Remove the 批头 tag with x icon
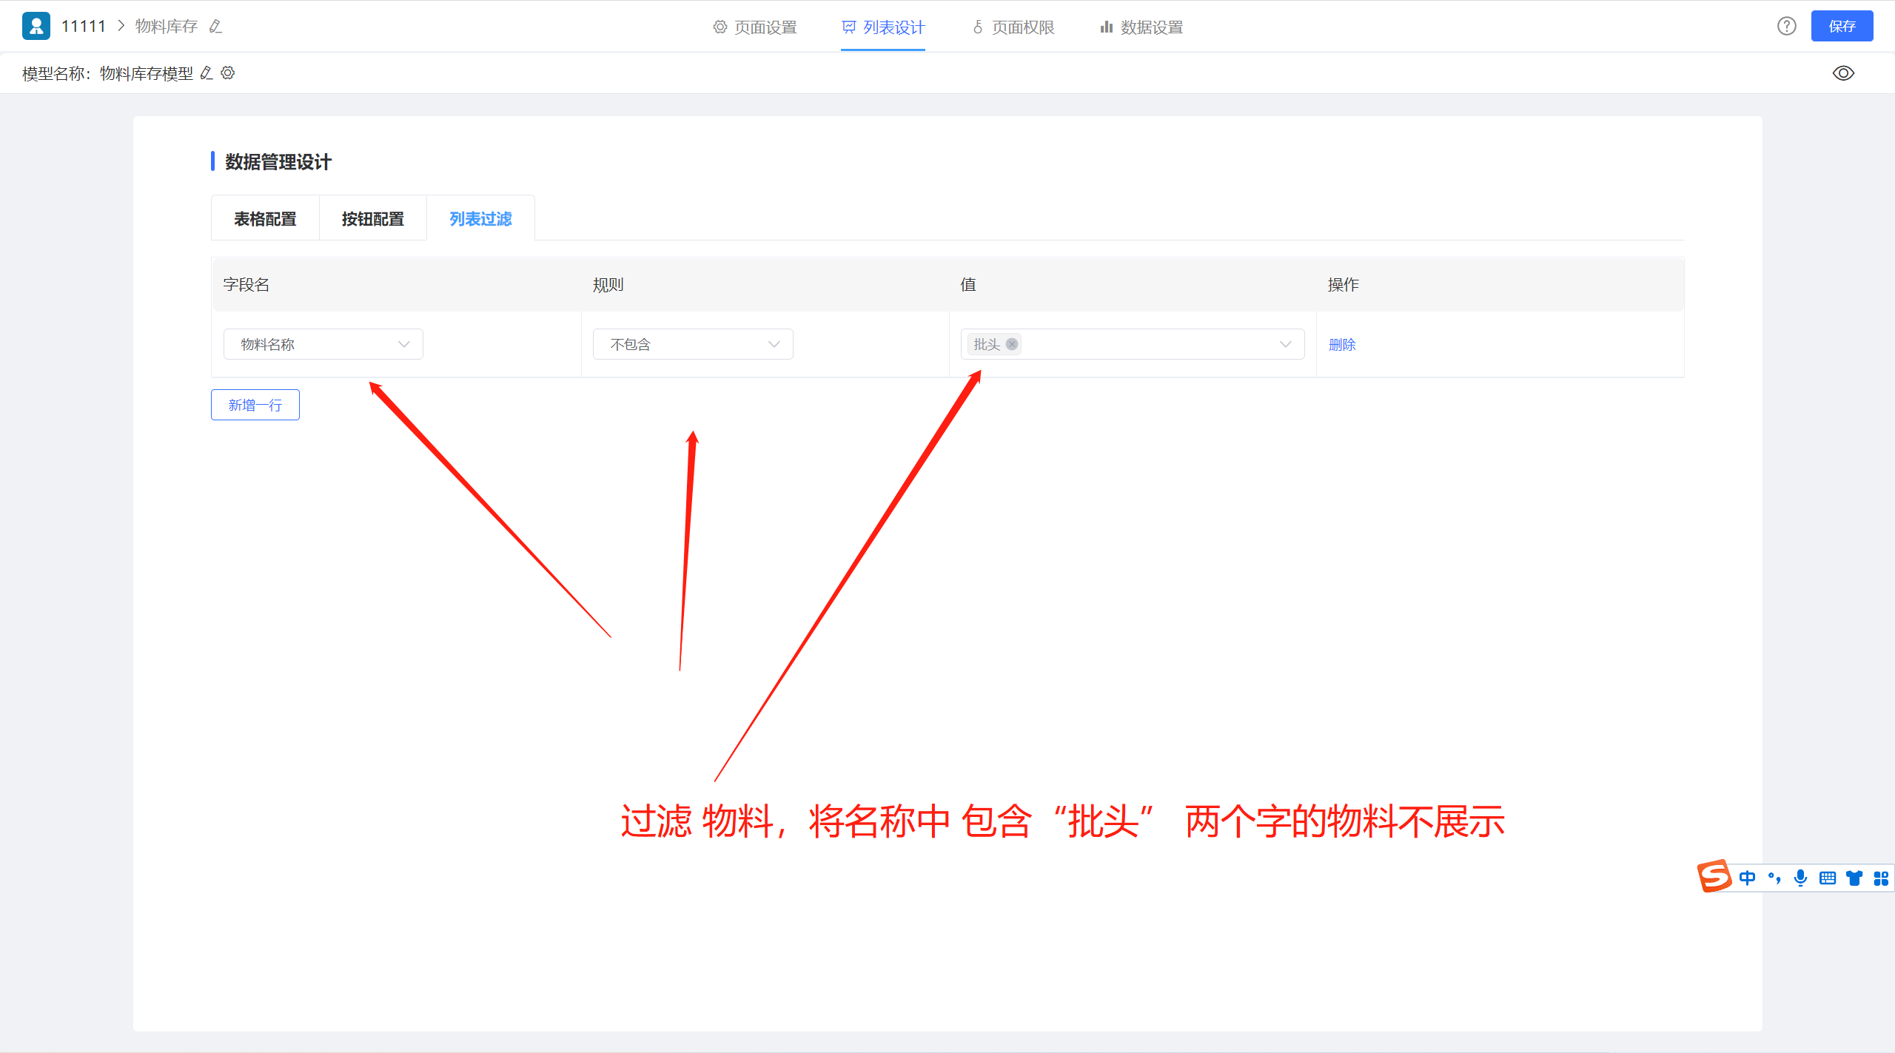Viewport: 1895px width, 1053px height. coord(1012,344)
